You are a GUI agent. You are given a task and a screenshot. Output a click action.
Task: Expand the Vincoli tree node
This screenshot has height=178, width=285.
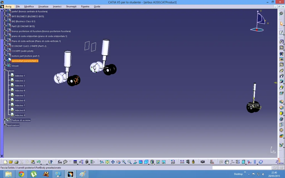click(5, 65)
